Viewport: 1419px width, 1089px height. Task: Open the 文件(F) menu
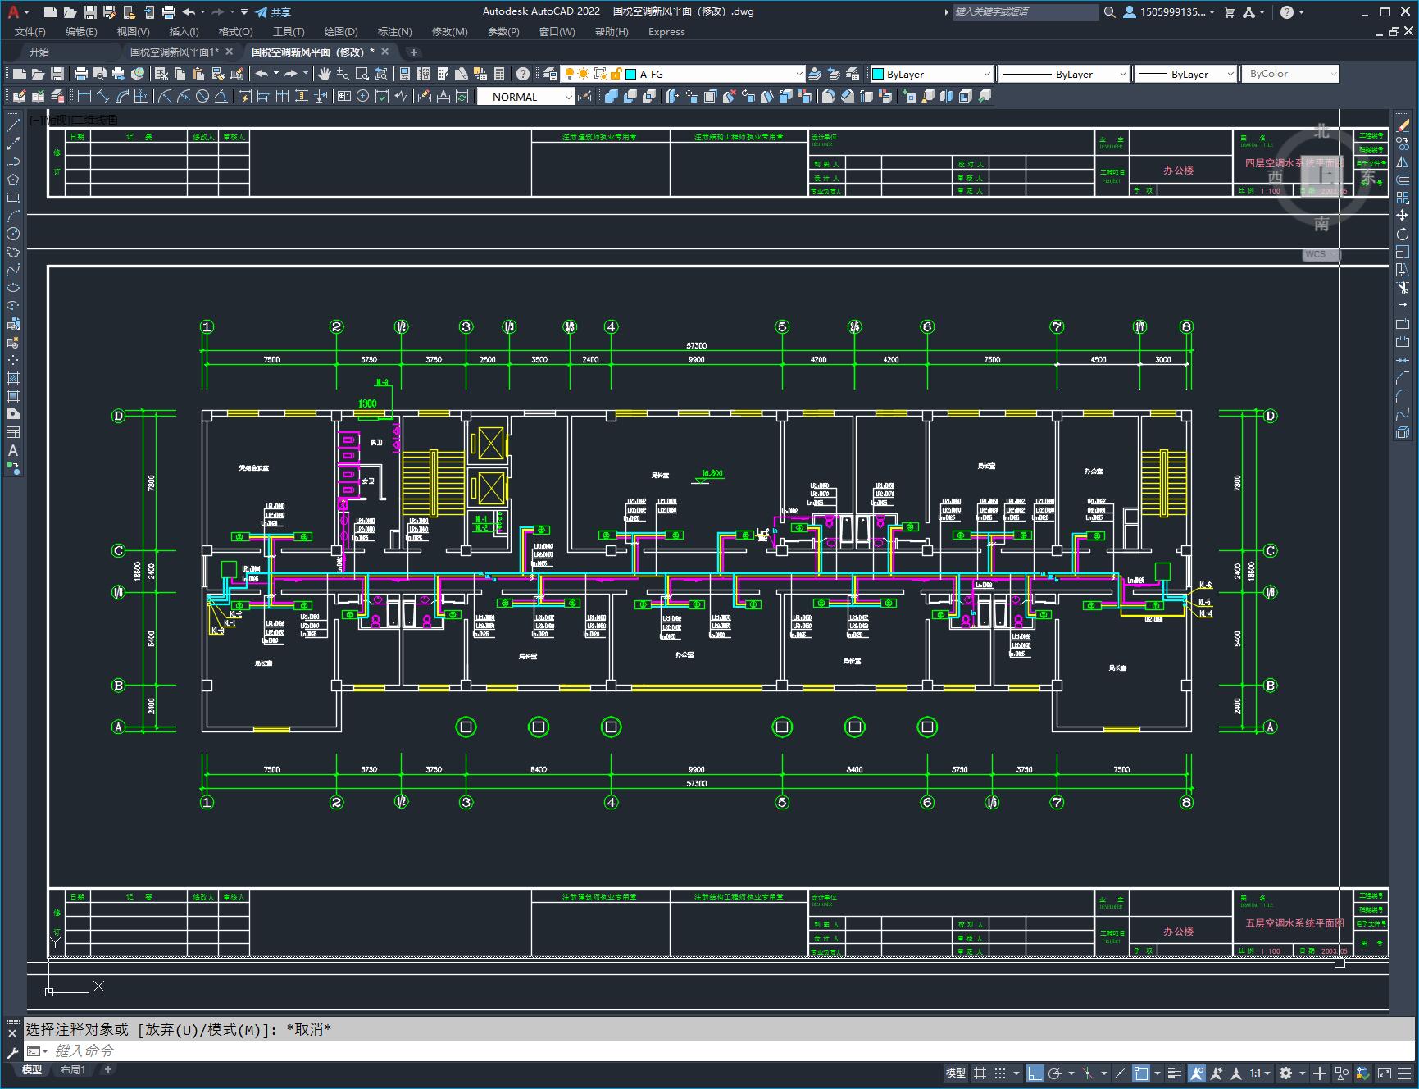30,32
